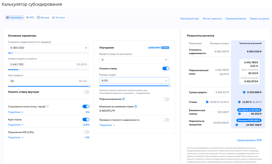Select the Дом.рф bank tab

tap(43, 18)
